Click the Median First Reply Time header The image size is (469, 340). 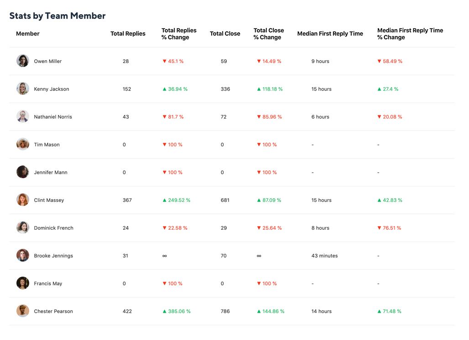click(330, 33)
